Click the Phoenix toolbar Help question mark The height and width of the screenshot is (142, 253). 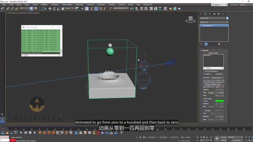pos(121,133)
